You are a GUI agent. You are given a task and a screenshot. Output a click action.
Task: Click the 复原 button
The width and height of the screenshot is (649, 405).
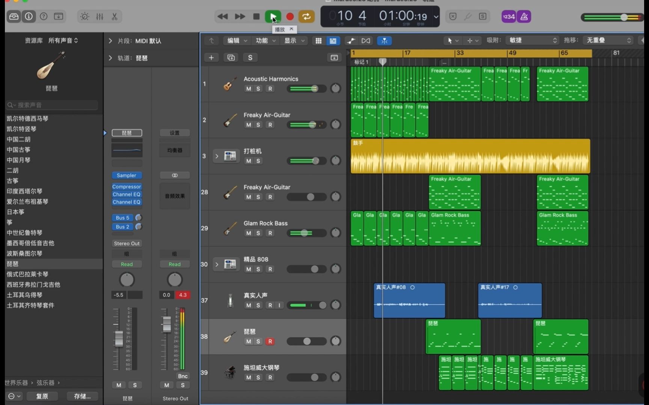[42, 396]
